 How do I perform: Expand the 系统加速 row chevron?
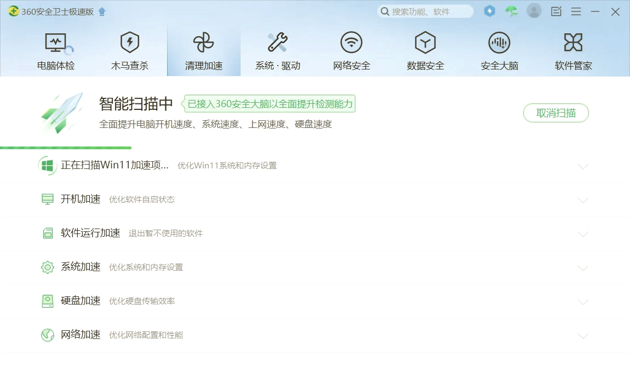(583, 268)
